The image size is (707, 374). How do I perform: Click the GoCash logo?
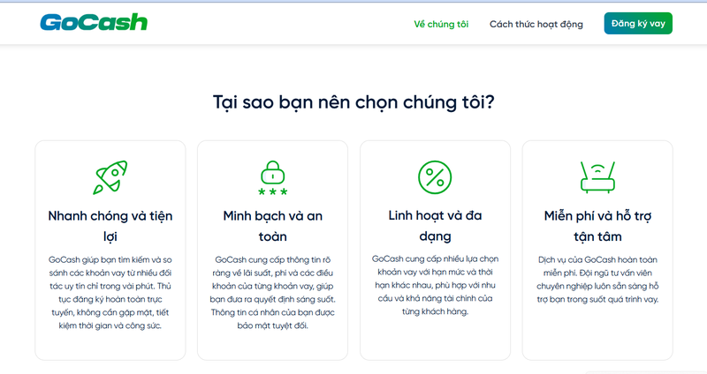coord(94,23)
